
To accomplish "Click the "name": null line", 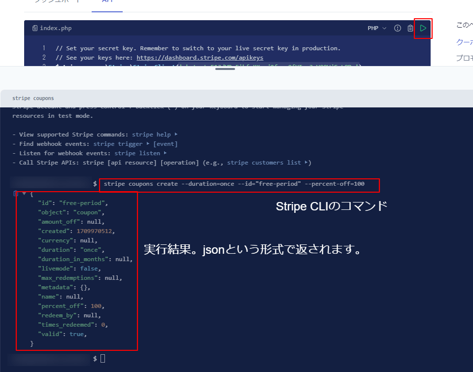I will coord(60,297).
